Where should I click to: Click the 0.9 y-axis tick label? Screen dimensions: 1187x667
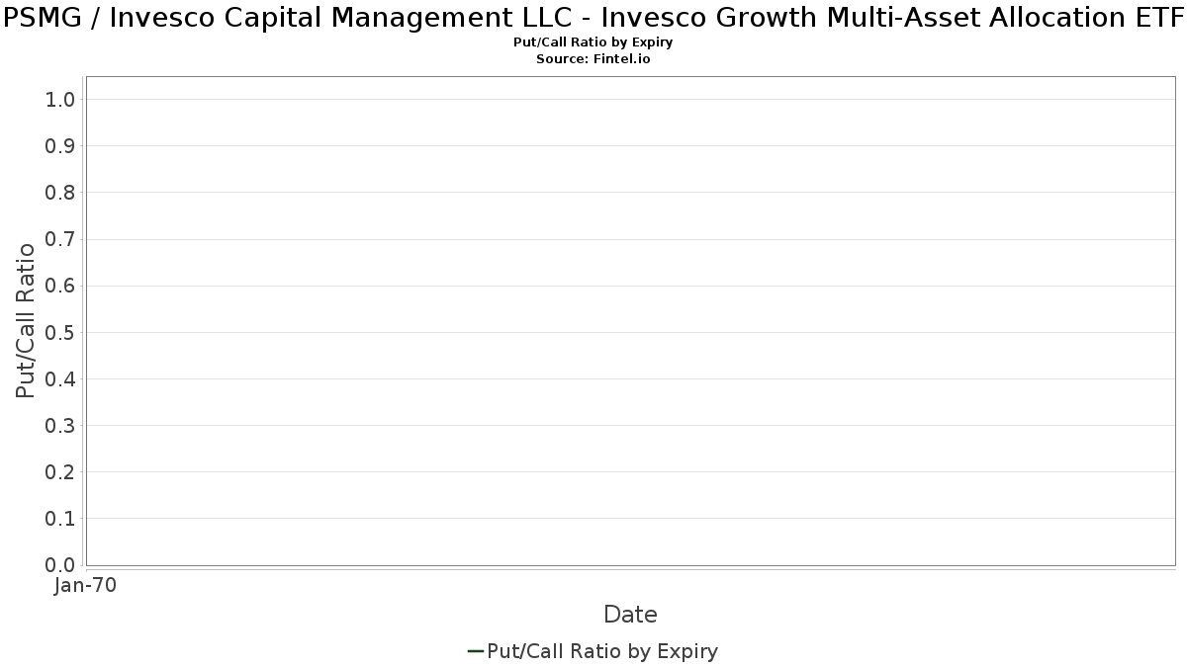tap(60, 145)
